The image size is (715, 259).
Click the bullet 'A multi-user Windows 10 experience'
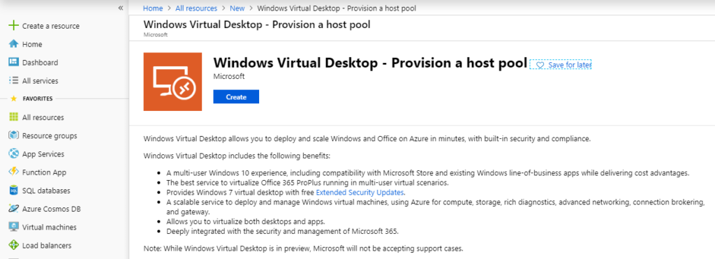click(x=428, y=173)
